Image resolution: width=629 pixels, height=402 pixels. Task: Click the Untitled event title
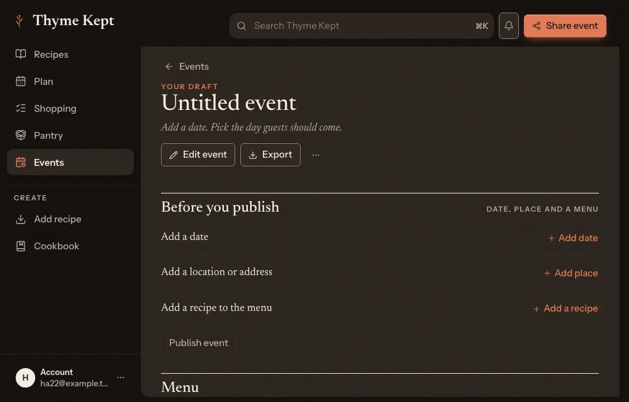[229, 103]
